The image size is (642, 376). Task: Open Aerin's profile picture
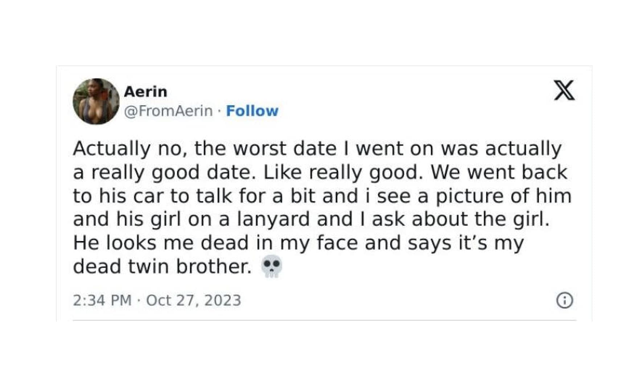click(96, 101)
